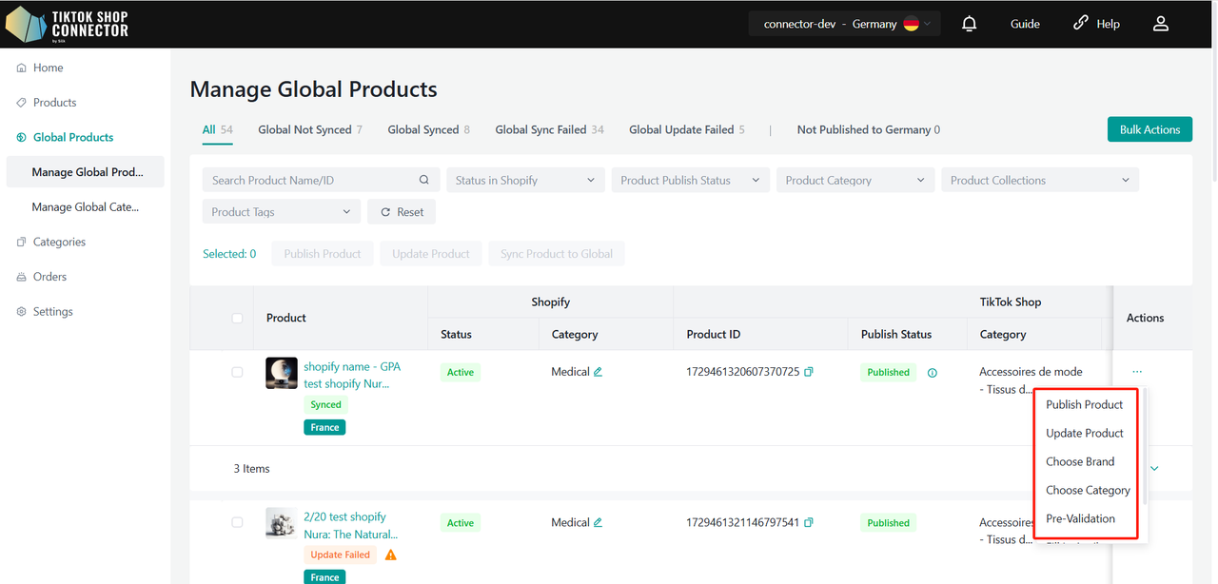Viewport: 1218px width, 584px height.
Task: Open connector-dev Germany store selector
Action: 841,24
